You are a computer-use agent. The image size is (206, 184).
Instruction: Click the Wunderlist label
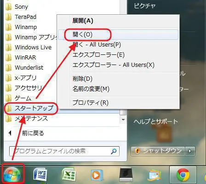(29, 68)
